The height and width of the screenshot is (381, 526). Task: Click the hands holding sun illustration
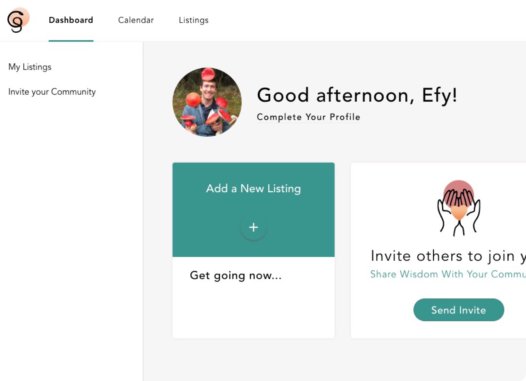pos(459,208)
